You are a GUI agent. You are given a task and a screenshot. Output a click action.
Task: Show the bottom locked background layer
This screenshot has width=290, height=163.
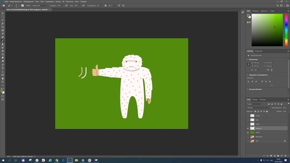pyautogui.click(x=248, y=141)
